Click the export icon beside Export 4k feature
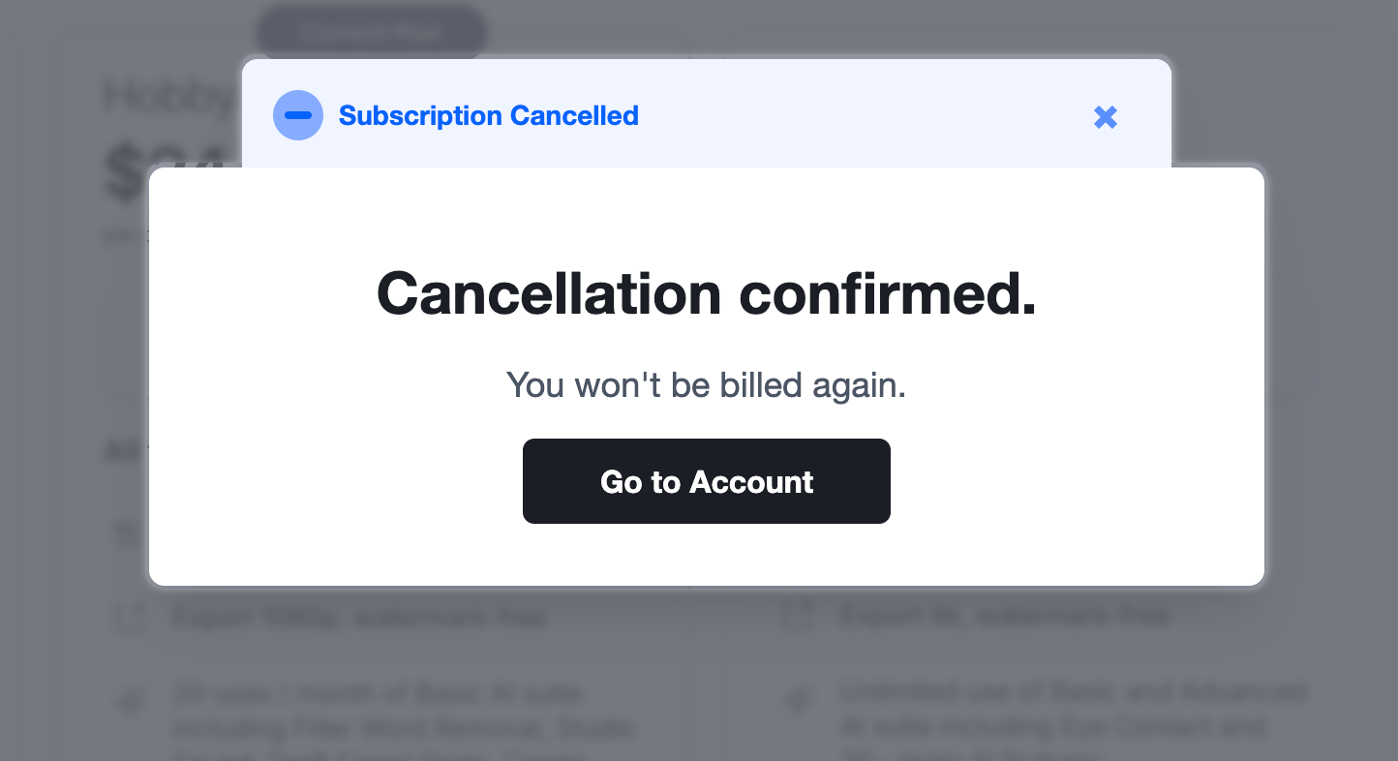Image resolution: width=1398 pixels, height=761 pixels. 796,616
